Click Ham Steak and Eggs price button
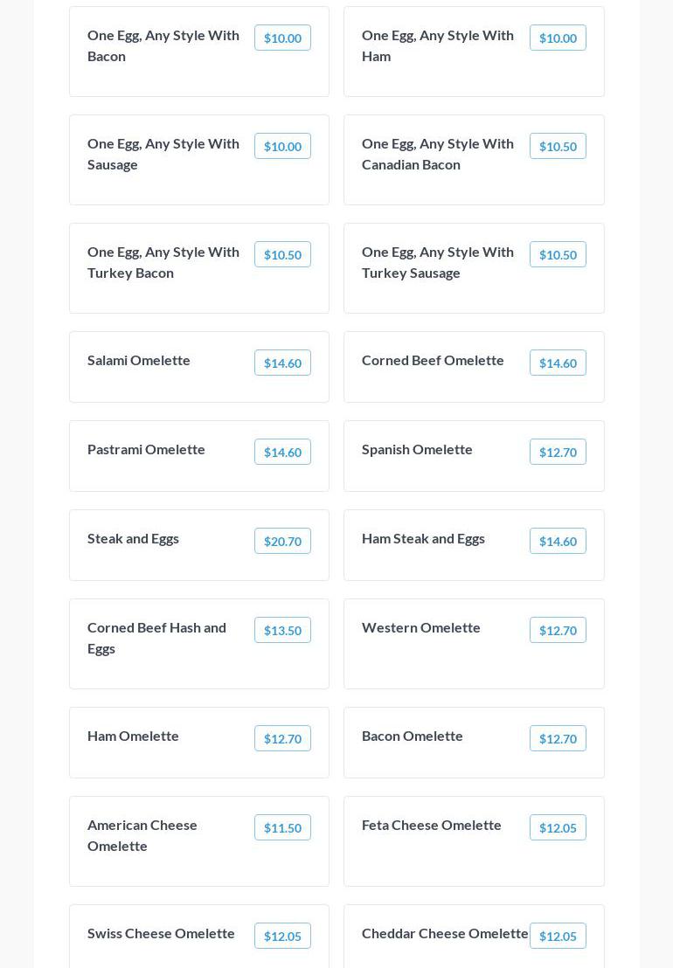This screenshot has width=673, height=968. (x=558, y=541)
